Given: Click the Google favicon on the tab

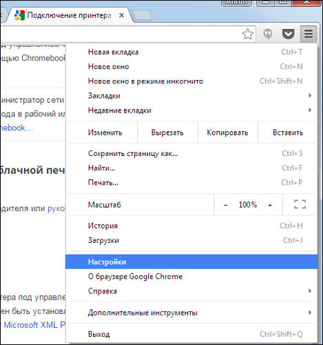Looking at the screenshot, I should 19,15.
